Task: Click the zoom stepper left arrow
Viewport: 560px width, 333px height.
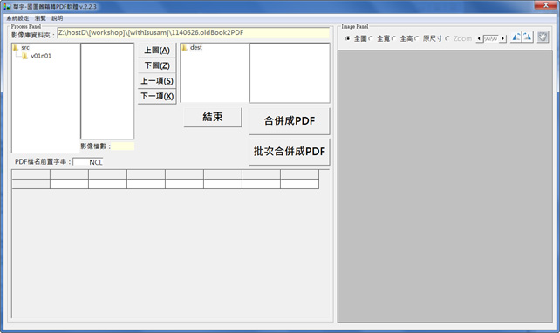Action: pyautogui.click(x=479, y=38)
